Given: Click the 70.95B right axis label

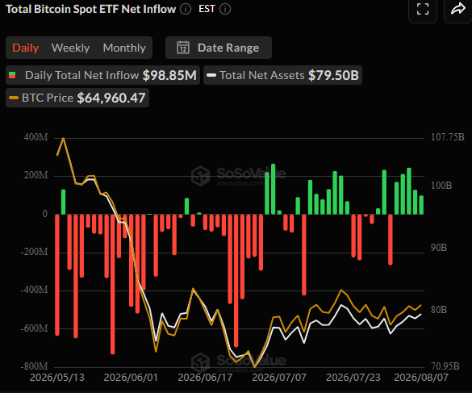Looking at the screenshot, I should pyautogui.click(x=445, y=366).
